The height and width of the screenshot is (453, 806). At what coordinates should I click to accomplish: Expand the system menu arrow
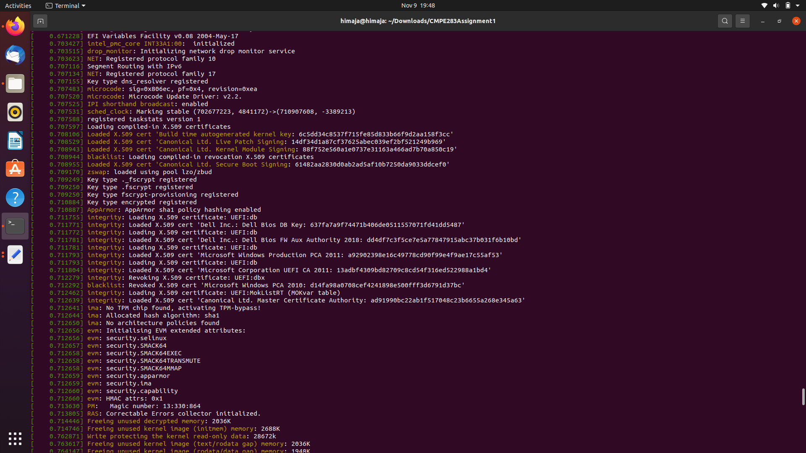[797, 5]
